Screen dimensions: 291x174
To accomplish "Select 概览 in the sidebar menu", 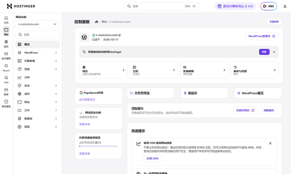I will click(38, 44).
